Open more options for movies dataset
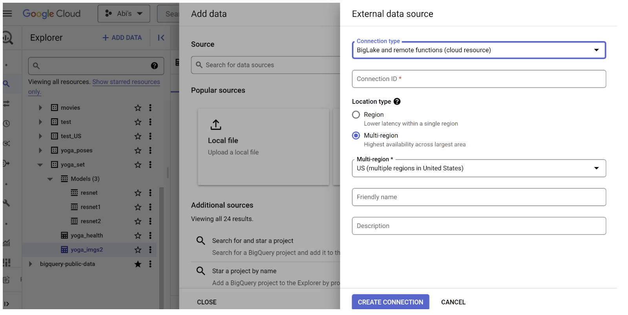Screen dimensions: 628x315 (x=150, y=108)
